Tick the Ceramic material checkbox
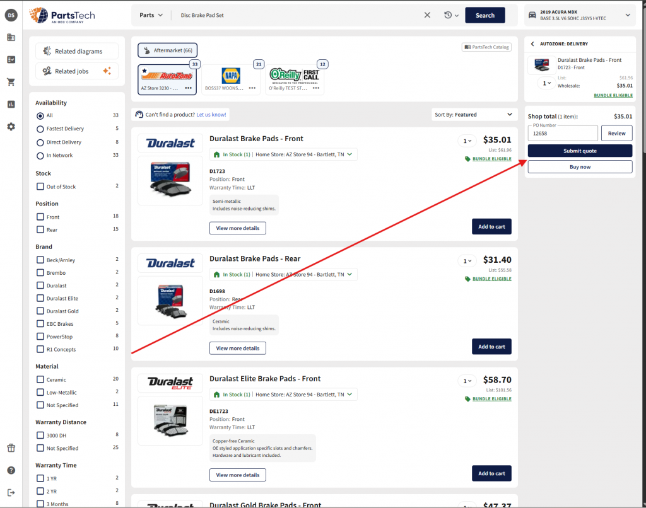 pyautogui.click(x=40, y=379)
